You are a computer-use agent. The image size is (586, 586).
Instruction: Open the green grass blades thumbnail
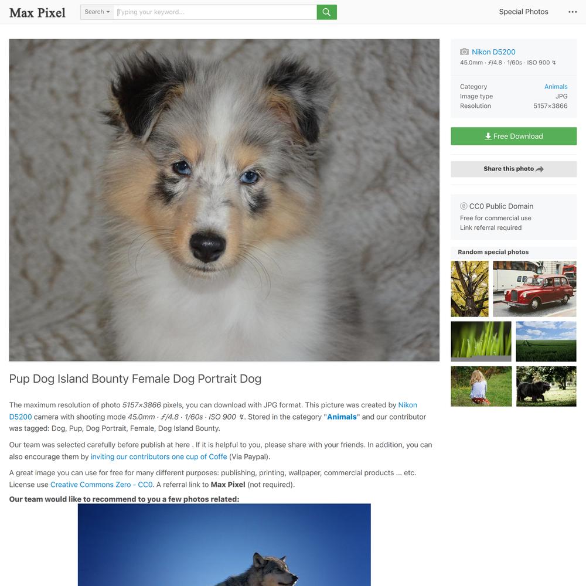(481, 341)
